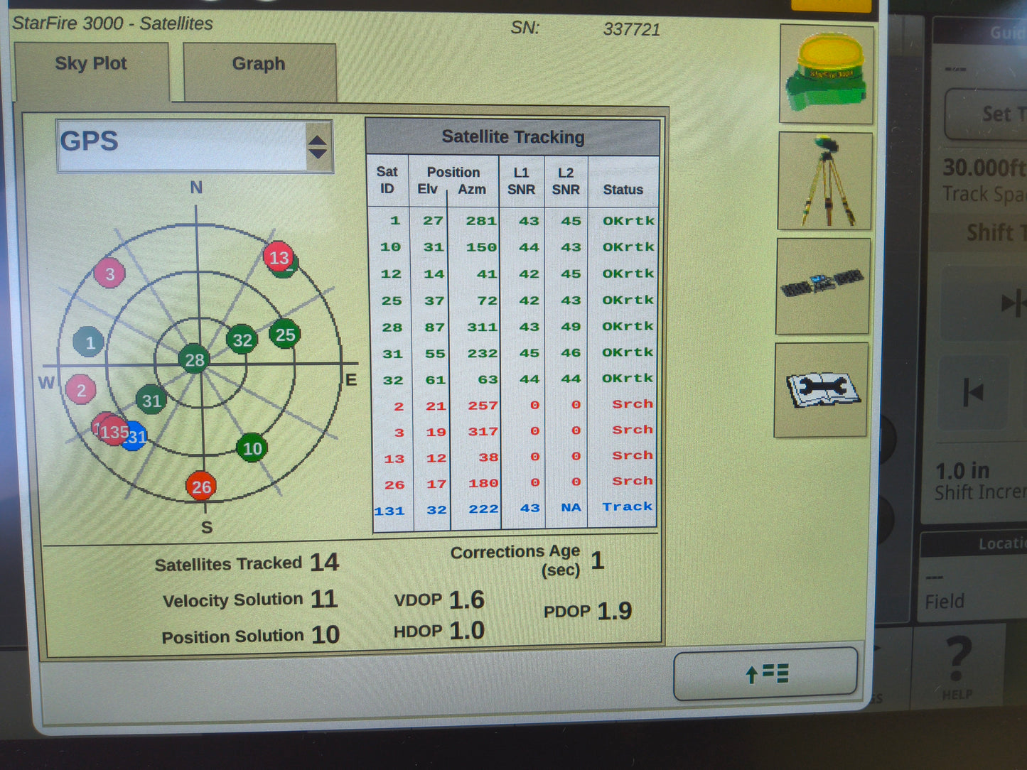Screen dimensions: 1027x770
Task: Click the 1.0 in Shift Increment value
Action: [962, 471]
